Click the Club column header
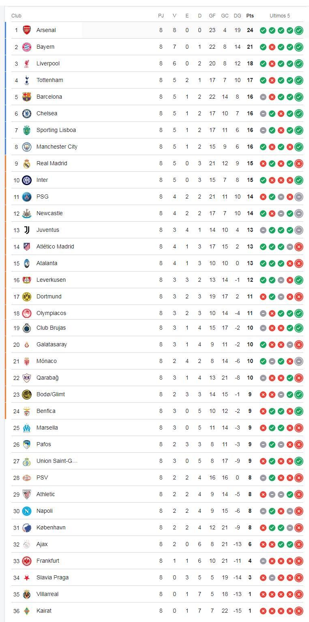Viewport: 309px width, 622px height. (15, 16)
